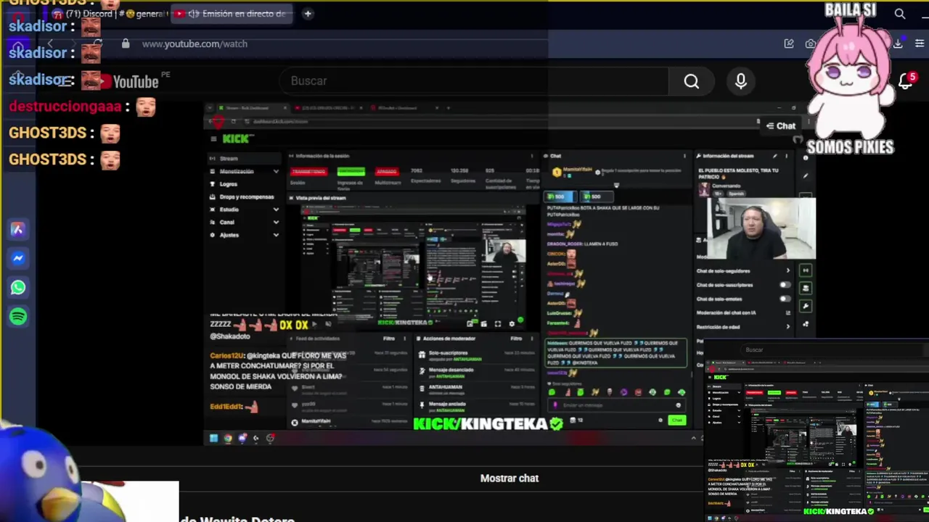Click the first 500 gift badge in the chat
Screen dimensions: 929x522
(560, 196)
